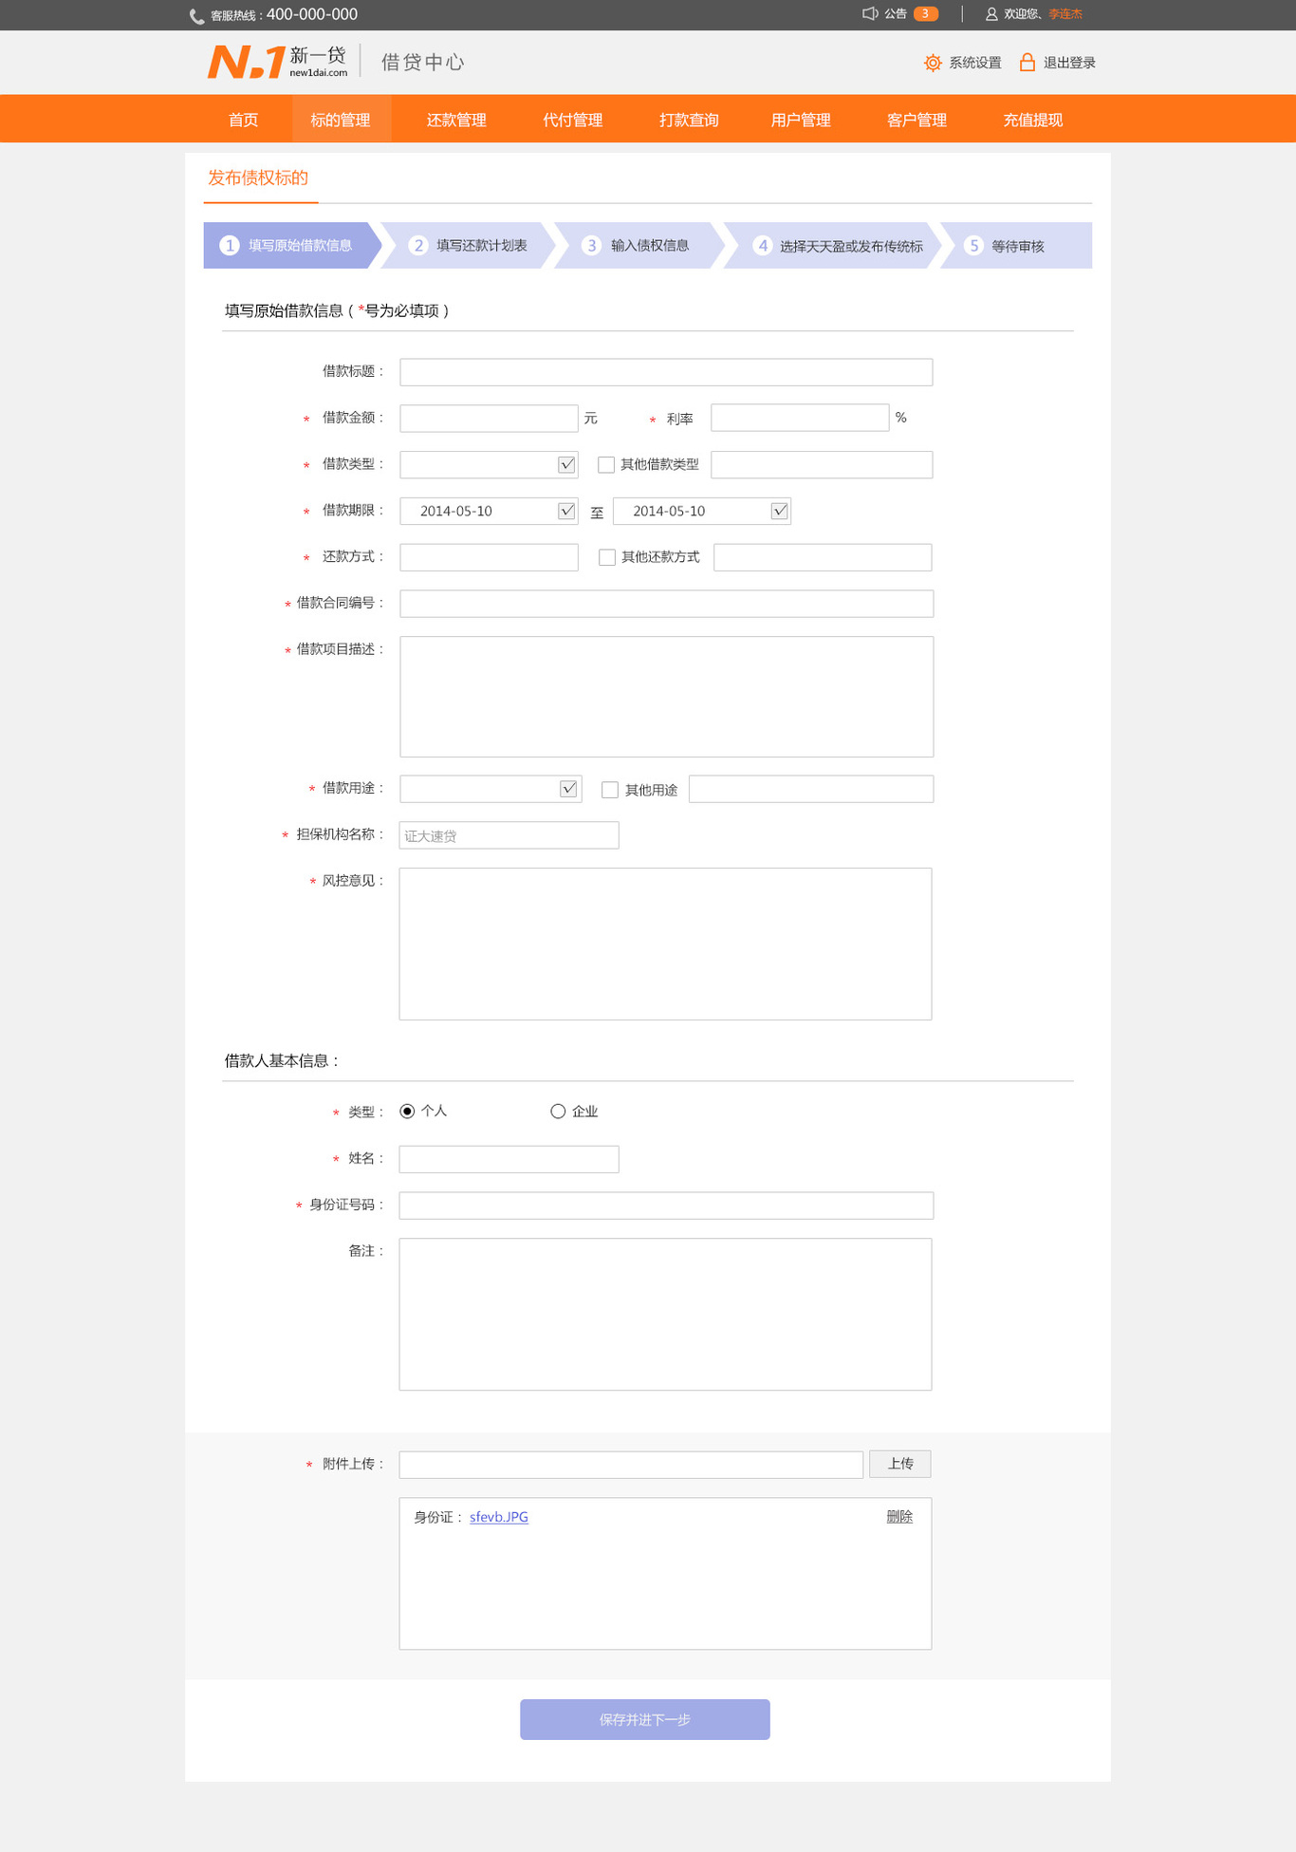The height and width of the screenshot is (1852, 1296).
Task: Focus the 担保机构名称 field
Action: coord(509,835)
